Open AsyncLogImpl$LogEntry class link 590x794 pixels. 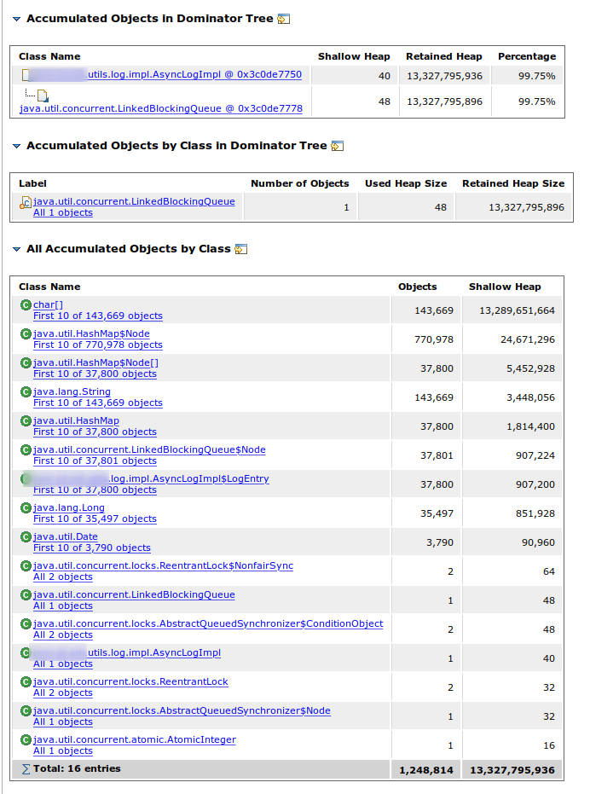point(189,478)
